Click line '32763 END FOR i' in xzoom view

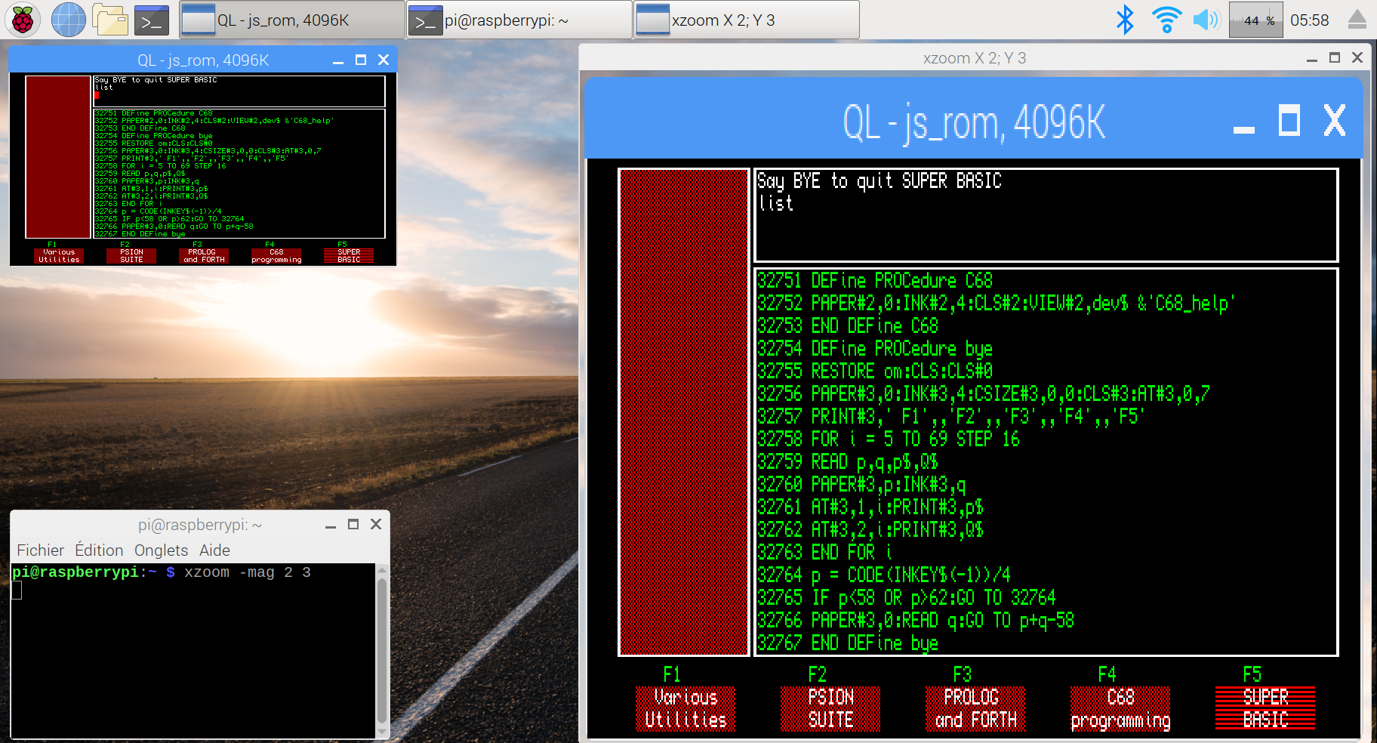coord(825,553)
